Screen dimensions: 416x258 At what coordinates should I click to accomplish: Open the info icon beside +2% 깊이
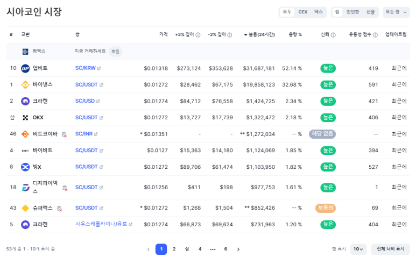pyautogui.click(x=198, y=35)
